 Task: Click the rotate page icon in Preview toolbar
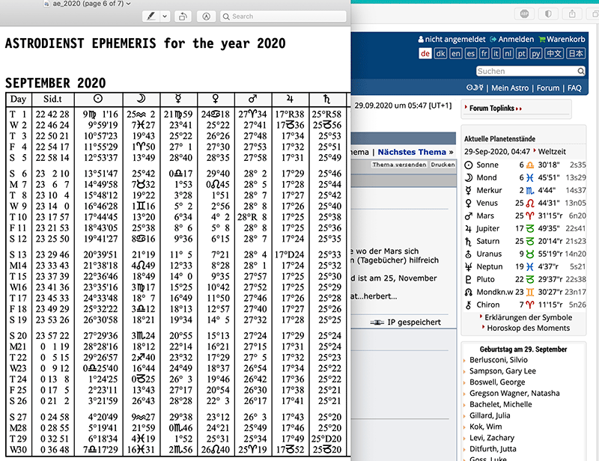click(183, 16)
